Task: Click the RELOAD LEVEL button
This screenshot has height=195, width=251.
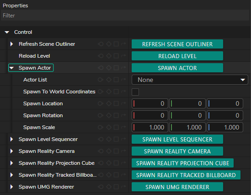Action: [177, 56]
